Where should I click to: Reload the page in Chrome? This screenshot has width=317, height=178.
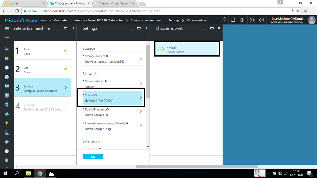click(x=17, y=11)
